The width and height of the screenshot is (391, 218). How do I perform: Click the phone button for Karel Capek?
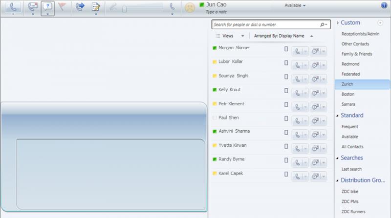tap(297, 177)
